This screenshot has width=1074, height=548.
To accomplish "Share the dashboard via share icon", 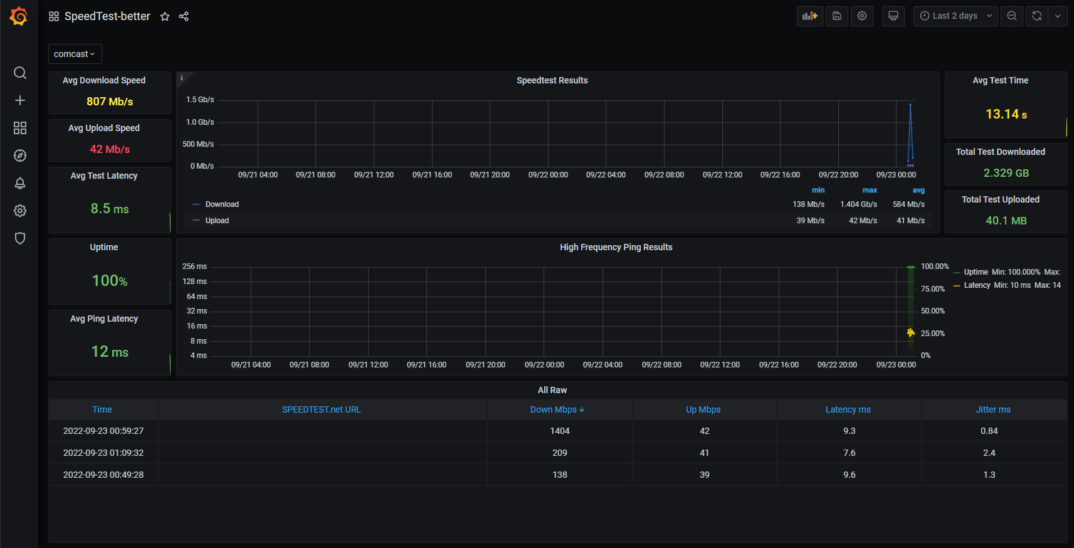I will (x=184, y=16).
